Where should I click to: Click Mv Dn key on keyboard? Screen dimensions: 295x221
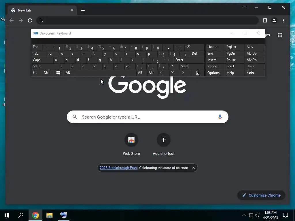[x=255, y=60]
